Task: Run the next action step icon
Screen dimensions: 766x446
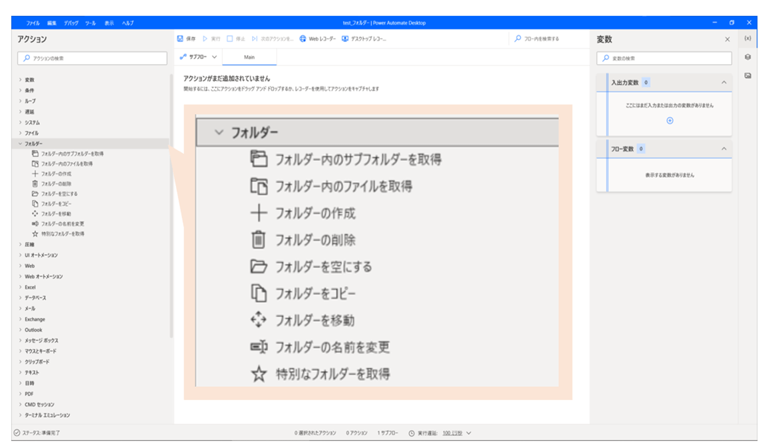Action: (x=254, y=37)
